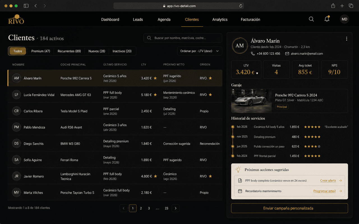Jump to page 23 of the client list
The height and width of the screenshot is (224, 359).
coord(167,208)
